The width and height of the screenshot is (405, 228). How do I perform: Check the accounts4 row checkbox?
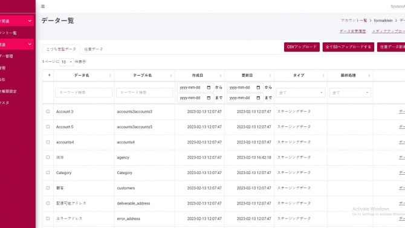48,142
